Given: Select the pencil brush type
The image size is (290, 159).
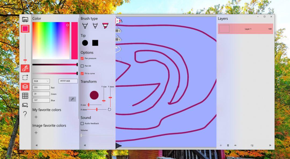Looking at the screenshot, I should click(95, 26).
